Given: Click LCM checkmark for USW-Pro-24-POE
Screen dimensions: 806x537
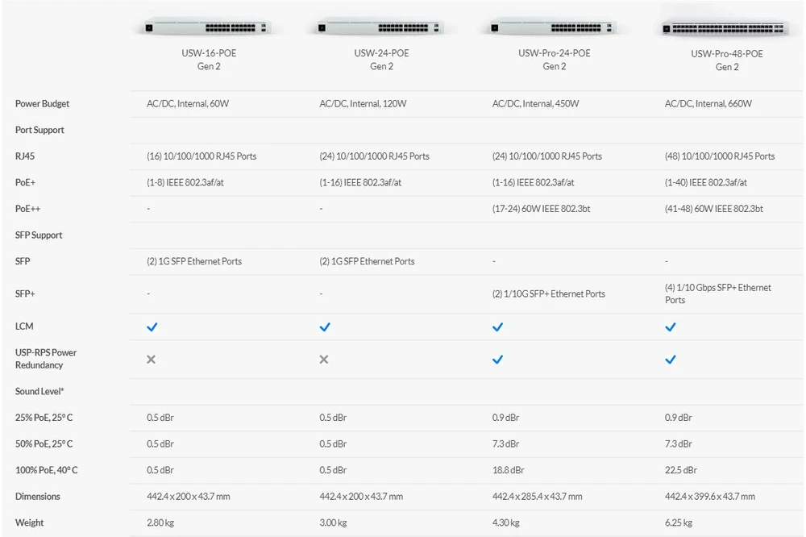Looking at the screenshot, I should click(497, 327).
